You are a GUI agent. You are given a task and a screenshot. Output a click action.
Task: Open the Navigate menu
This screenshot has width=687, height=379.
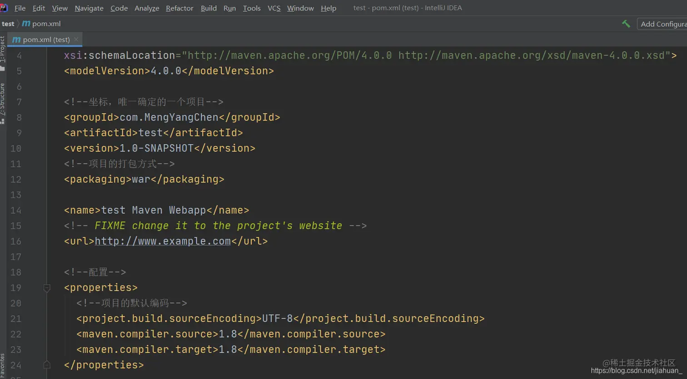(x=89, y=8)
